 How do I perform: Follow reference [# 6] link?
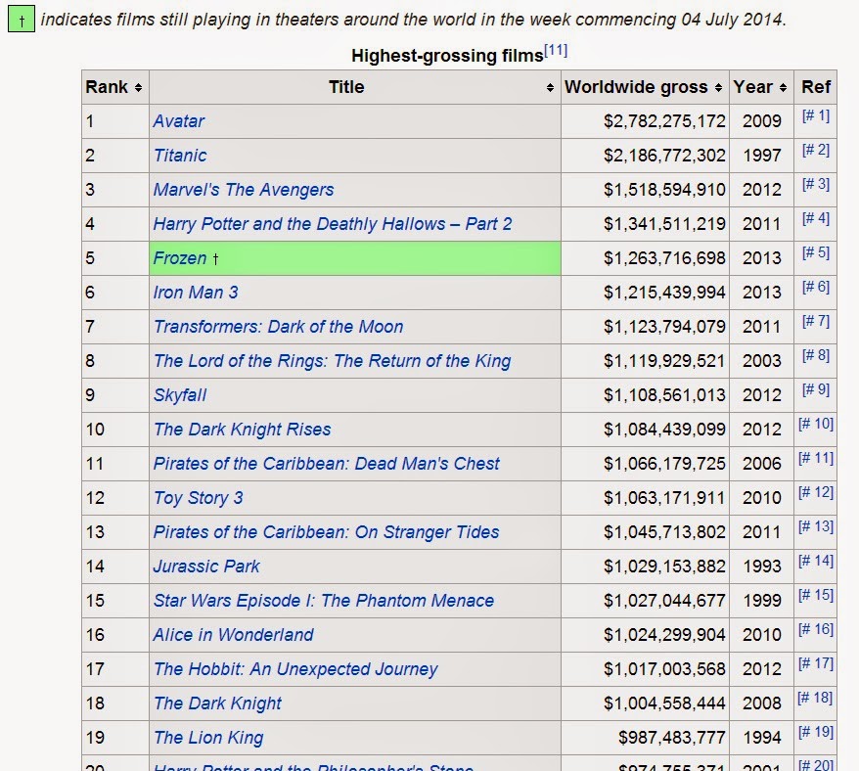(x=816, y=287)
